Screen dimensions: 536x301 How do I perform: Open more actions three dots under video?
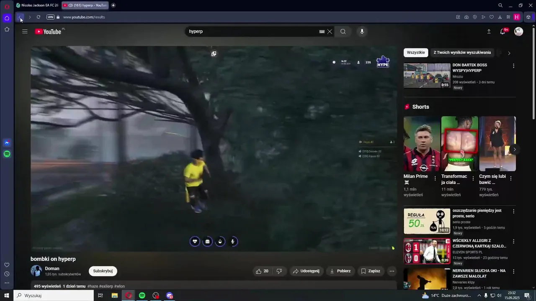(392, 271)
